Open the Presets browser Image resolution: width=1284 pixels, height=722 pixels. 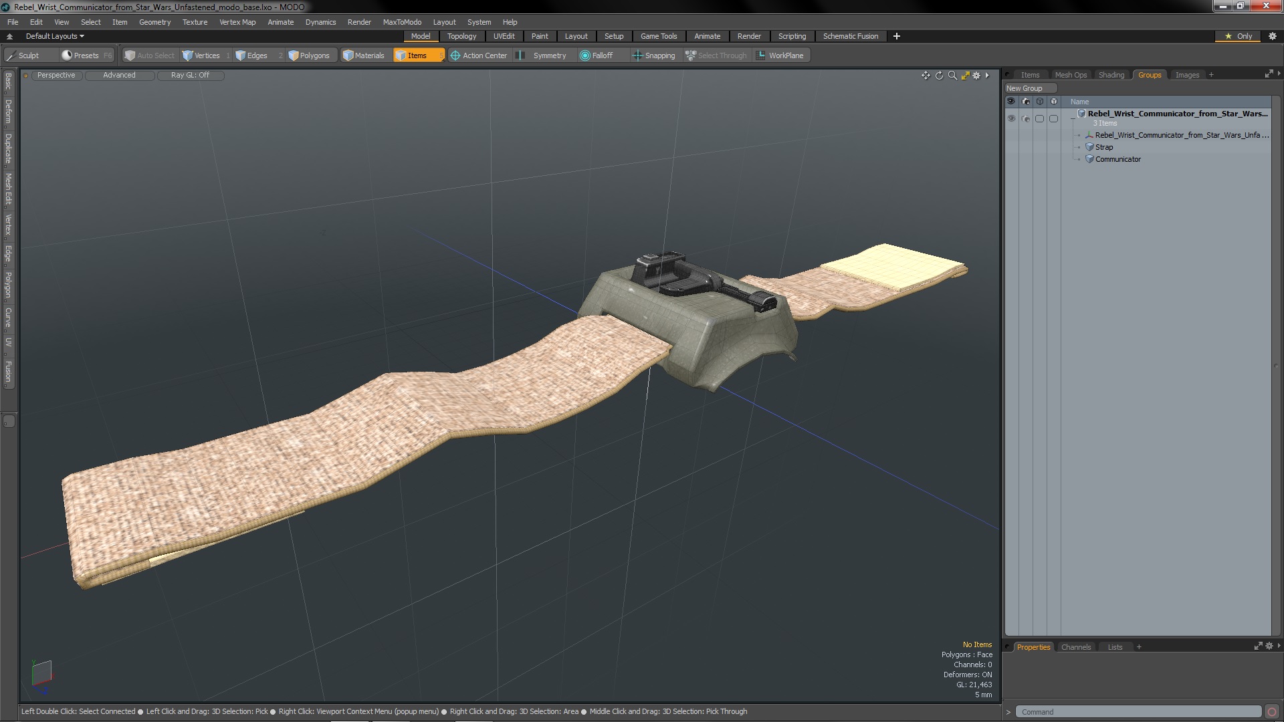click(x=86, y=55)
